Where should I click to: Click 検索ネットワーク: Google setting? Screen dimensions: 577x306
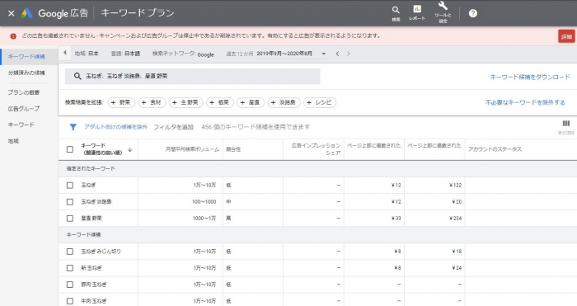coord(183,54)
